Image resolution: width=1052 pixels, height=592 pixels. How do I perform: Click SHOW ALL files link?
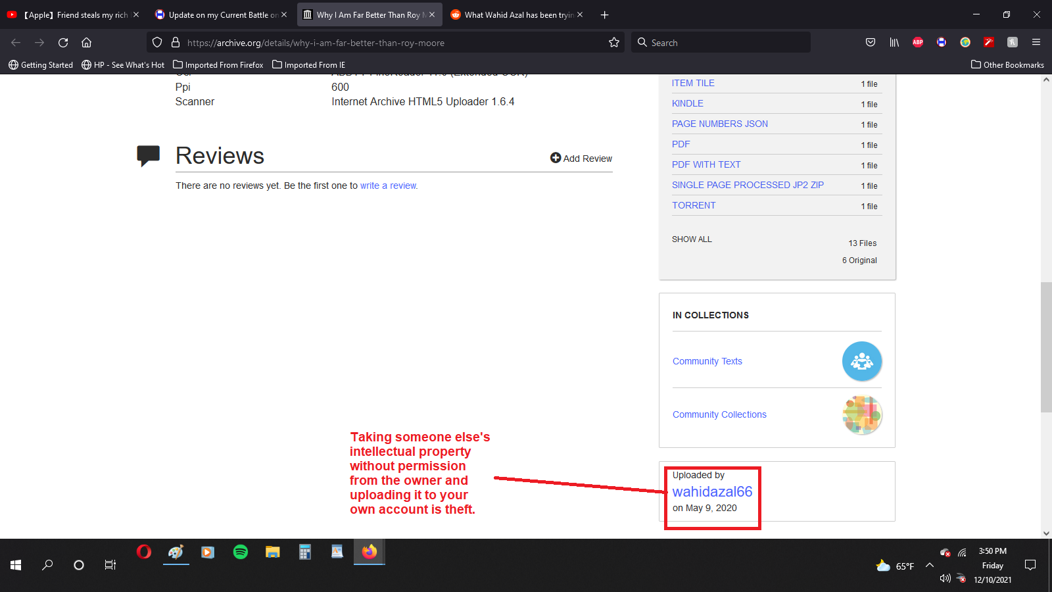pyautogui.click(x=692, y=239)
